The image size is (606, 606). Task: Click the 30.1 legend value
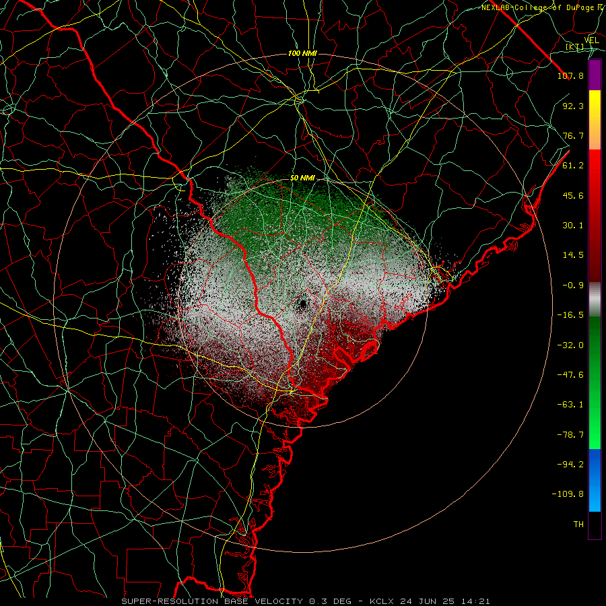[573, 226]
